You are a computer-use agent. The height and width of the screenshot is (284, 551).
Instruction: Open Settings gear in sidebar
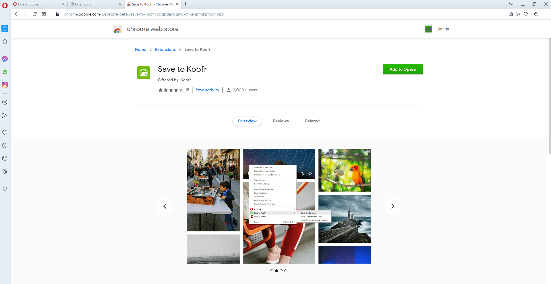pyautogui.click(x=5, y=171)
